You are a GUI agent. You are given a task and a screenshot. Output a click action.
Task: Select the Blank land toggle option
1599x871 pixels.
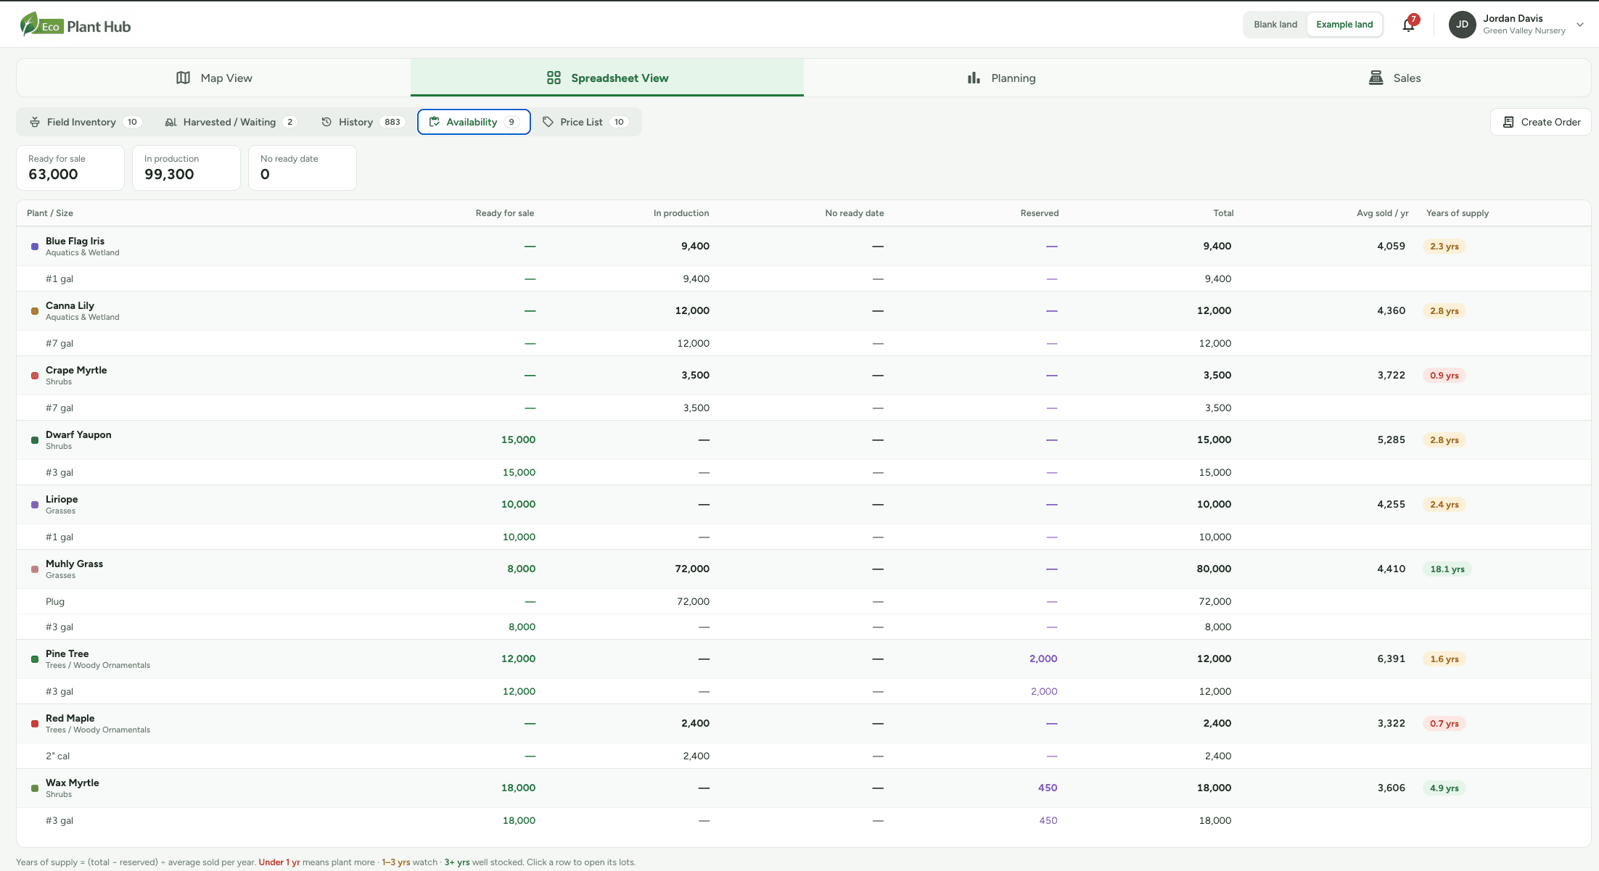1275,25
